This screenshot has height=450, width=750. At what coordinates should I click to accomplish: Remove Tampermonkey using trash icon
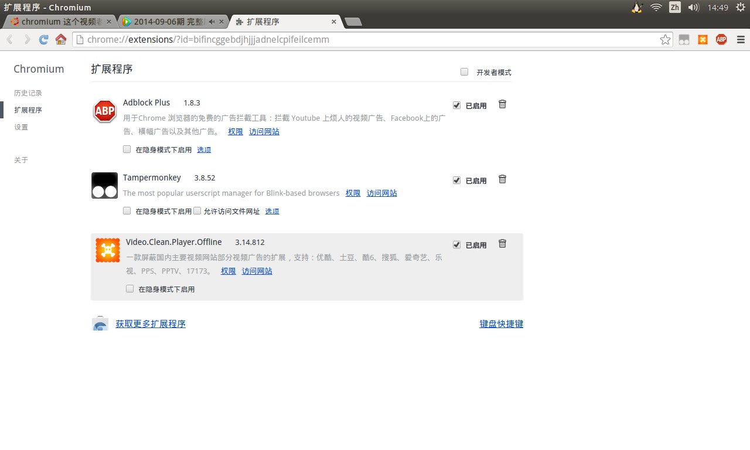[502, 179]
